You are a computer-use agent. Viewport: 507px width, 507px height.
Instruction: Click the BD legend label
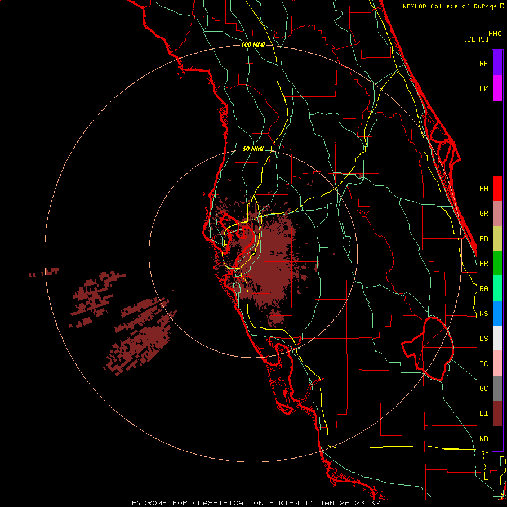[x=483, y=239]
